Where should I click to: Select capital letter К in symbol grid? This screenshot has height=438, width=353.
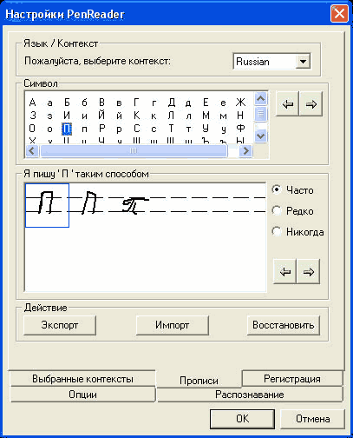pos(136,116)
